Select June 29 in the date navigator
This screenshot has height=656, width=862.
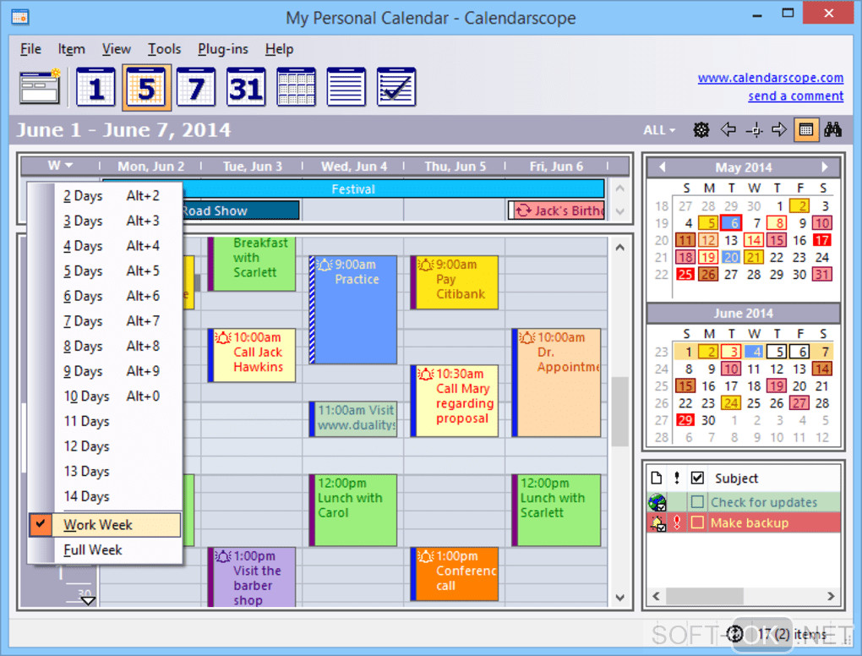[x=685, y=420]
